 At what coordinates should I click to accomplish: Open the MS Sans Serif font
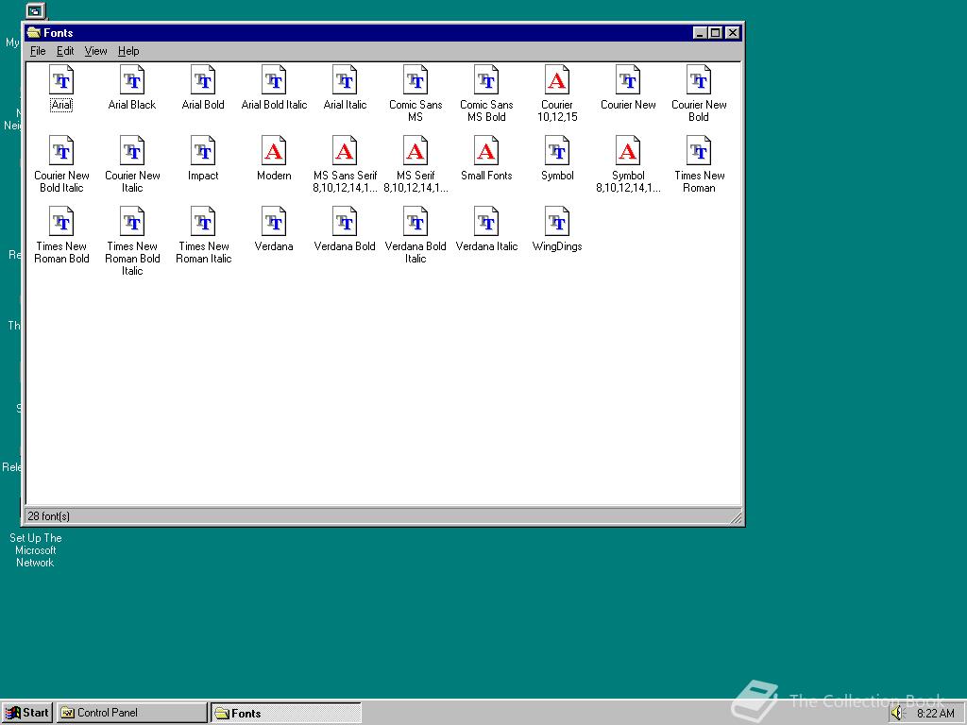[344, 151]
